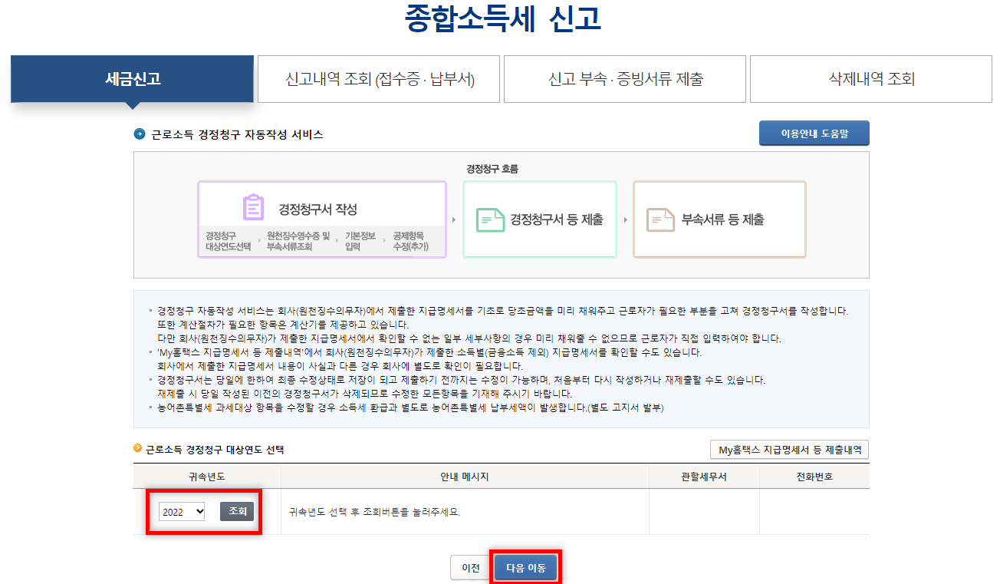Click the 조회 search button

[x=236, y=510]
